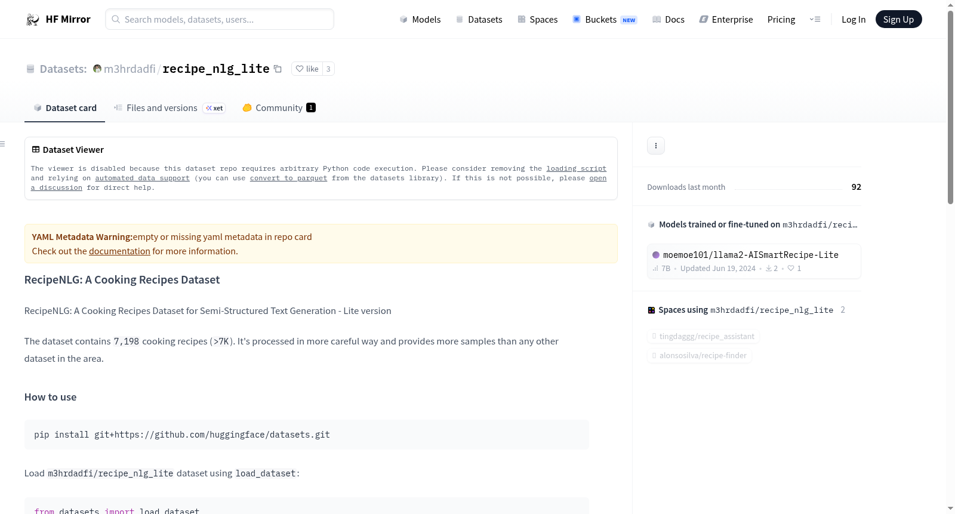Open the tingdaggg/recipe_assistant space

[x=703, y=336]
